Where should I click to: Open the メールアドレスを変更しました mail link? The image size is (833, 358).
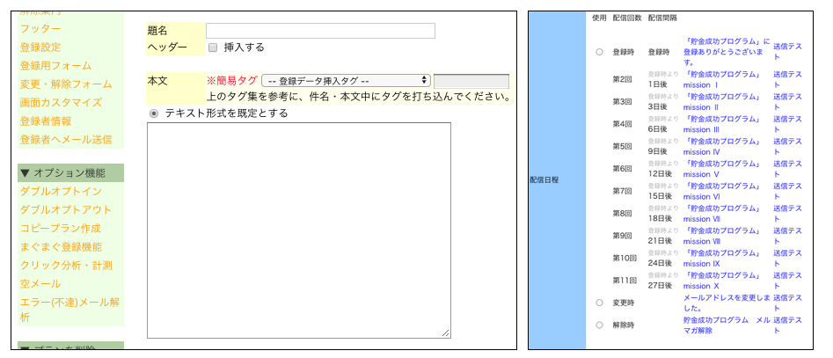click(x=727, y=303)
